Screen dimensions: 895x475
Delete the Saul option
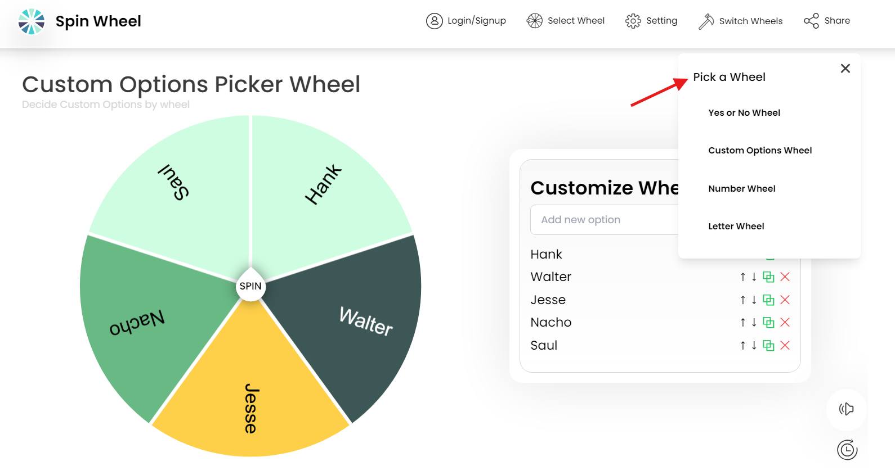[x=785, y=345]
